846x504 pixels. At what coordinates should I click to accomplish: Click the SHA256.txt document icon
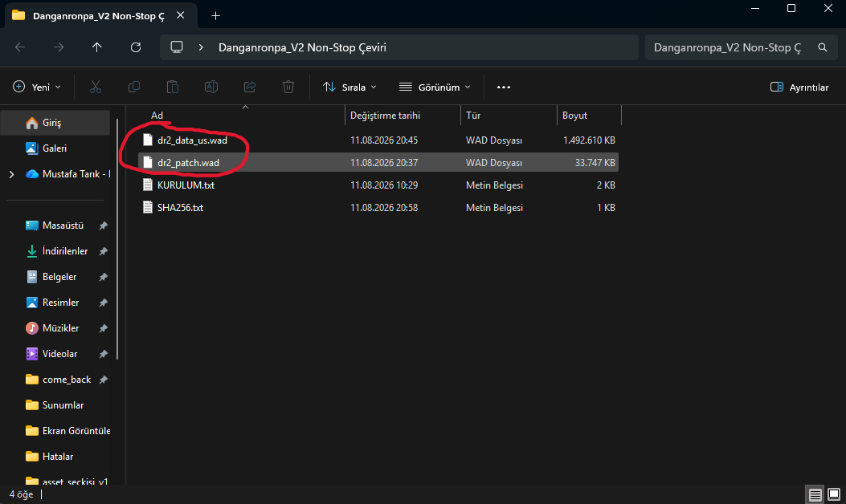point(147,208)
